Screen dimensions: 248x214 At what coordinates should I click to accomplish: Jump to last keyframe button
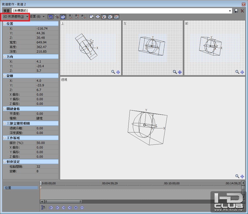[70, 208]
